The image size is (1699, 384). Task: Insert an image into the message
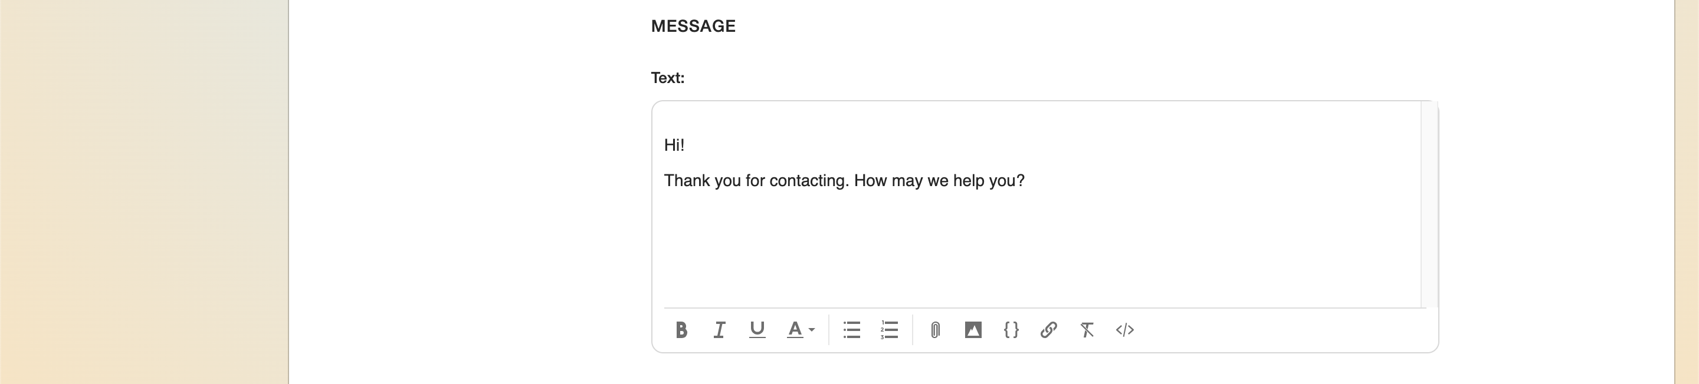click(x=973, y=330)
